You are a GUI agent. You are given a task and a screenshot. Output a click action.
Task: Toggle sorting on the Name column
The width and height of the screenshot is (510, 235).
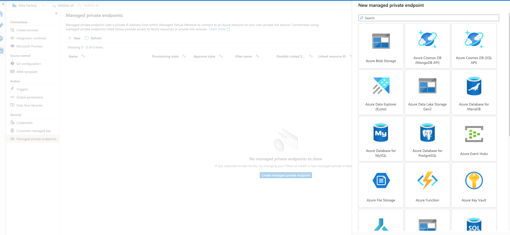point(83,56)
